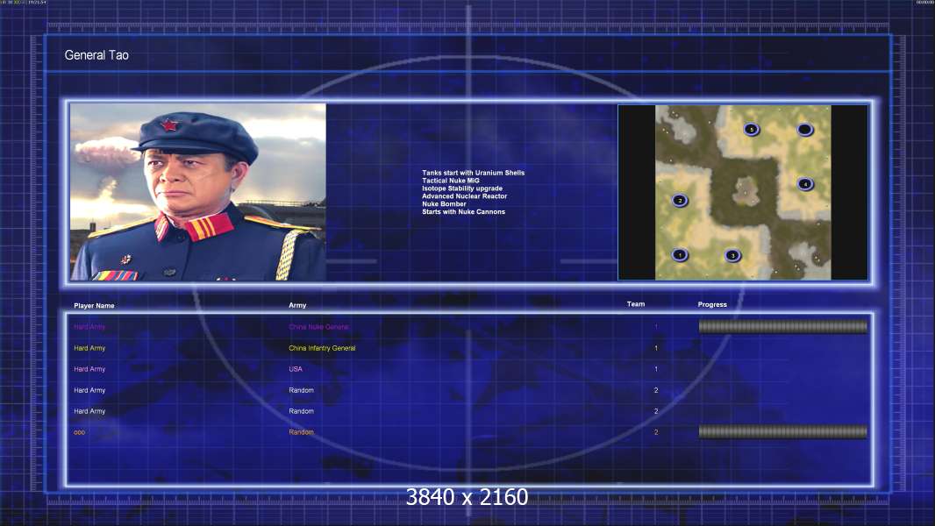
Task: Click the 'Player Name' column header
Action: [94, 306]
